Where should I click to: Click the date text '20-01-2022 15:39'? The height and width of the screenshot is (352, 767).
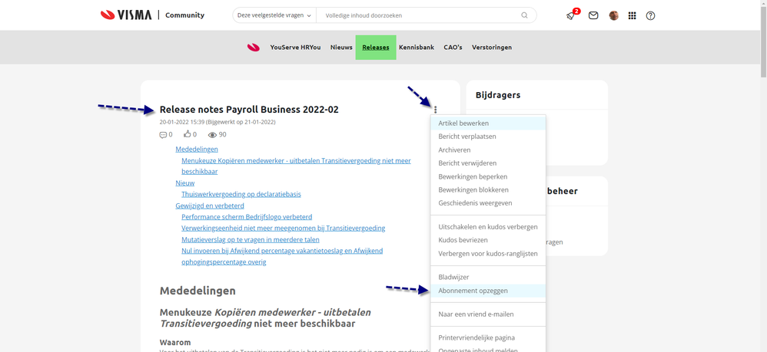(x=182, y=123)
